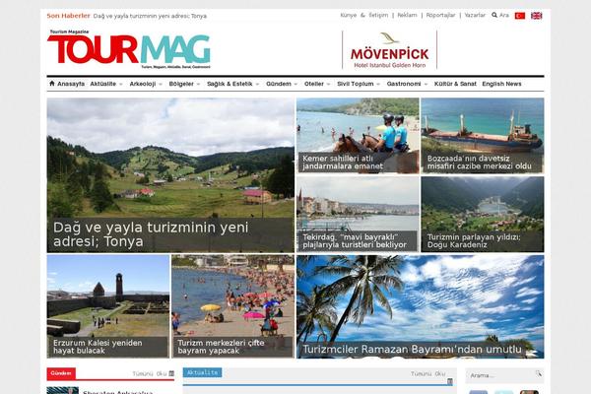The image size is (591, 394).
Task: Open the Aktüalite menu item
Action: coord(102,84)
